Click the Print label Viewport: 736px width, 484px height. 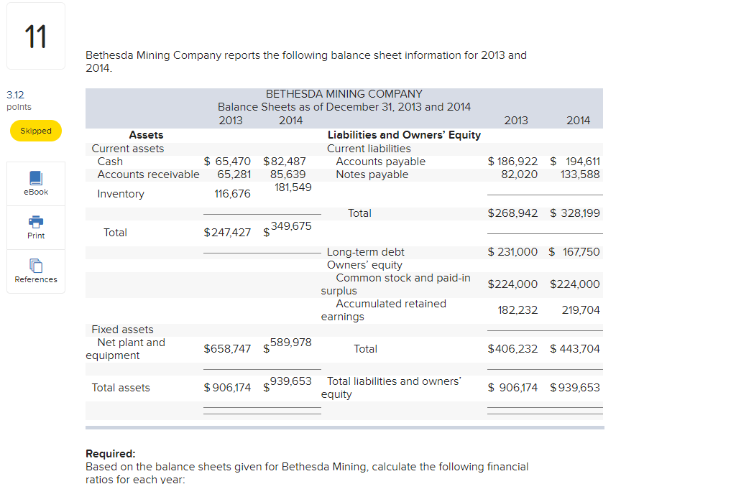click(x=36, y=236)
